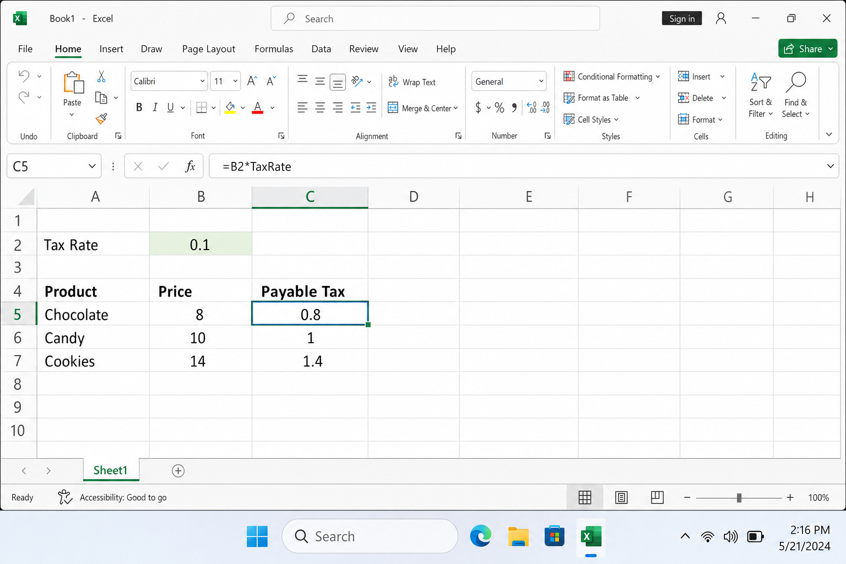846x564 pixels.
Task: Toggle Wrap Text
Action: (412, 82)
